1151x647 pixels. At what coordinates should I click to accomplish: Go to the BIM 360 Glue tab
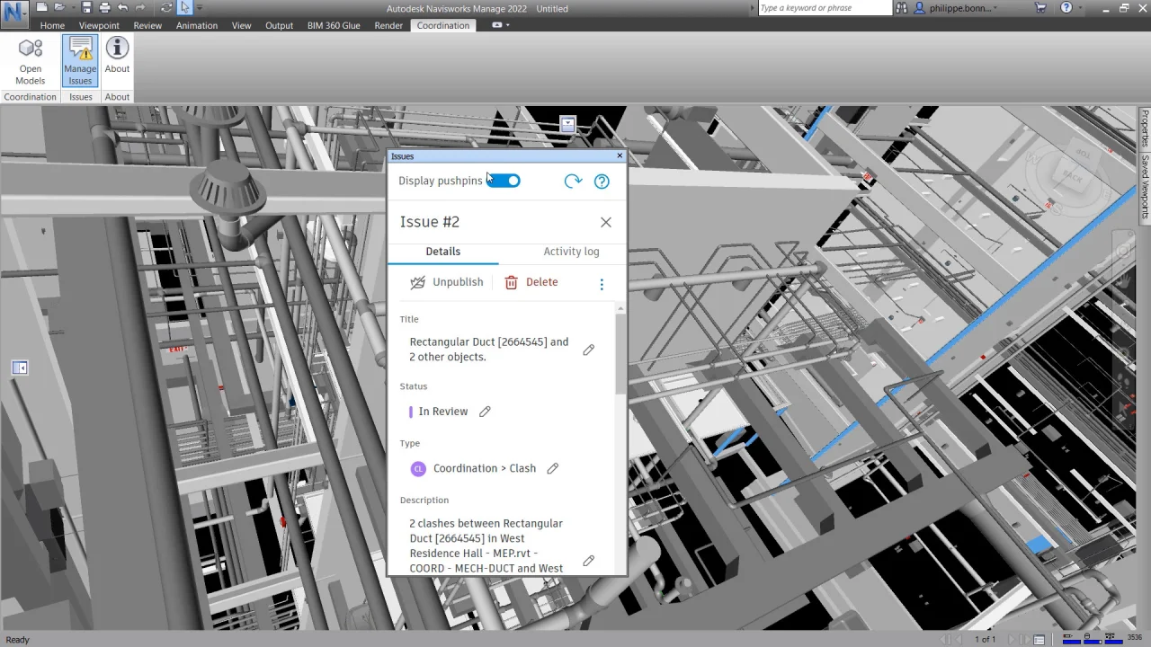pos(334,25)
